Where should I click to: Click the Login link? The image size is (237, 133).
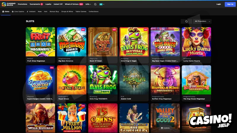point(219,4)
